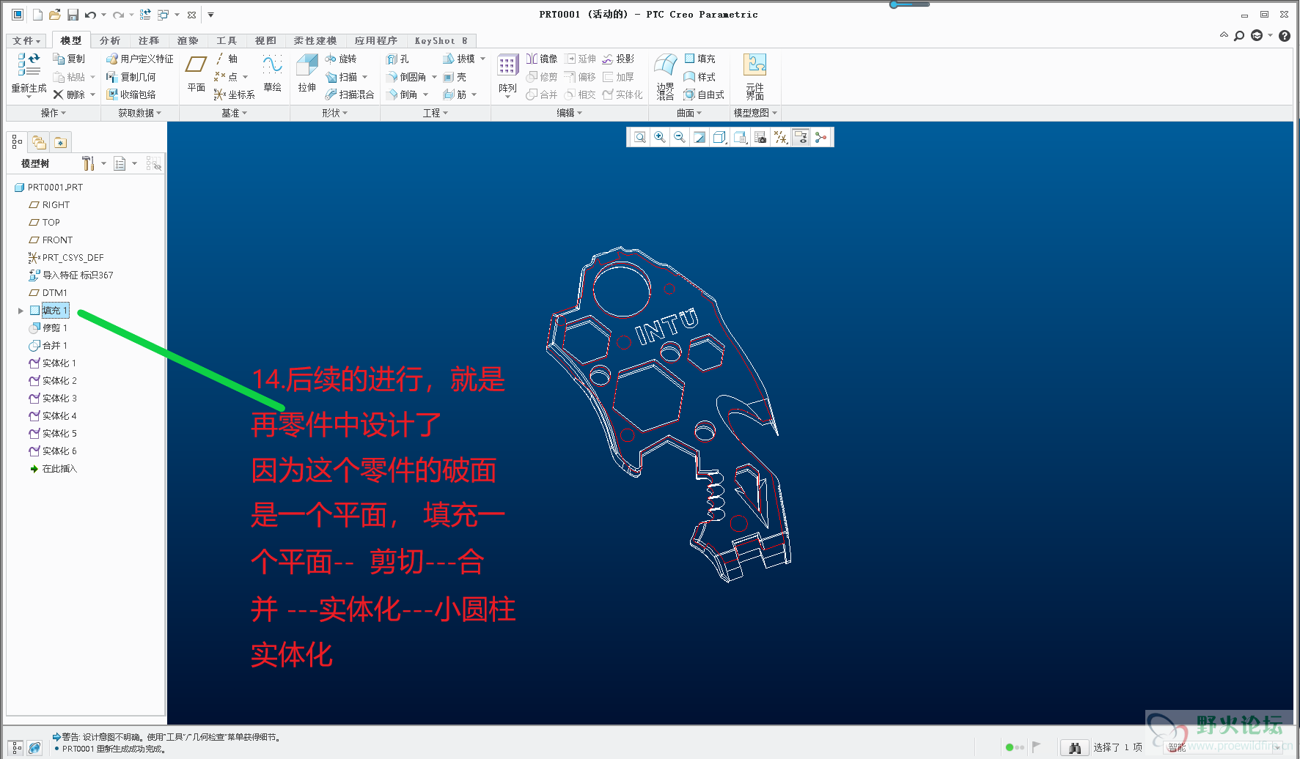Click the binoculars find icon in status bar

tap(1074, 747)
